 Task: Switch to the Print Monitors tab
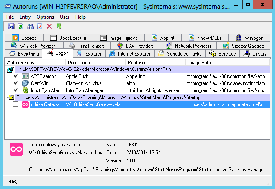pos(87,46)
